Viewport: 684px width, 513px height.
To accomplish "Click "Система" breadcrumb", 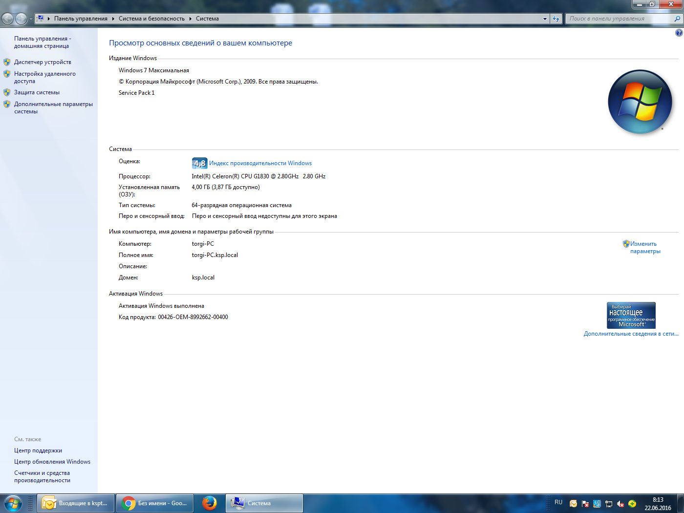I will point(207,19).
